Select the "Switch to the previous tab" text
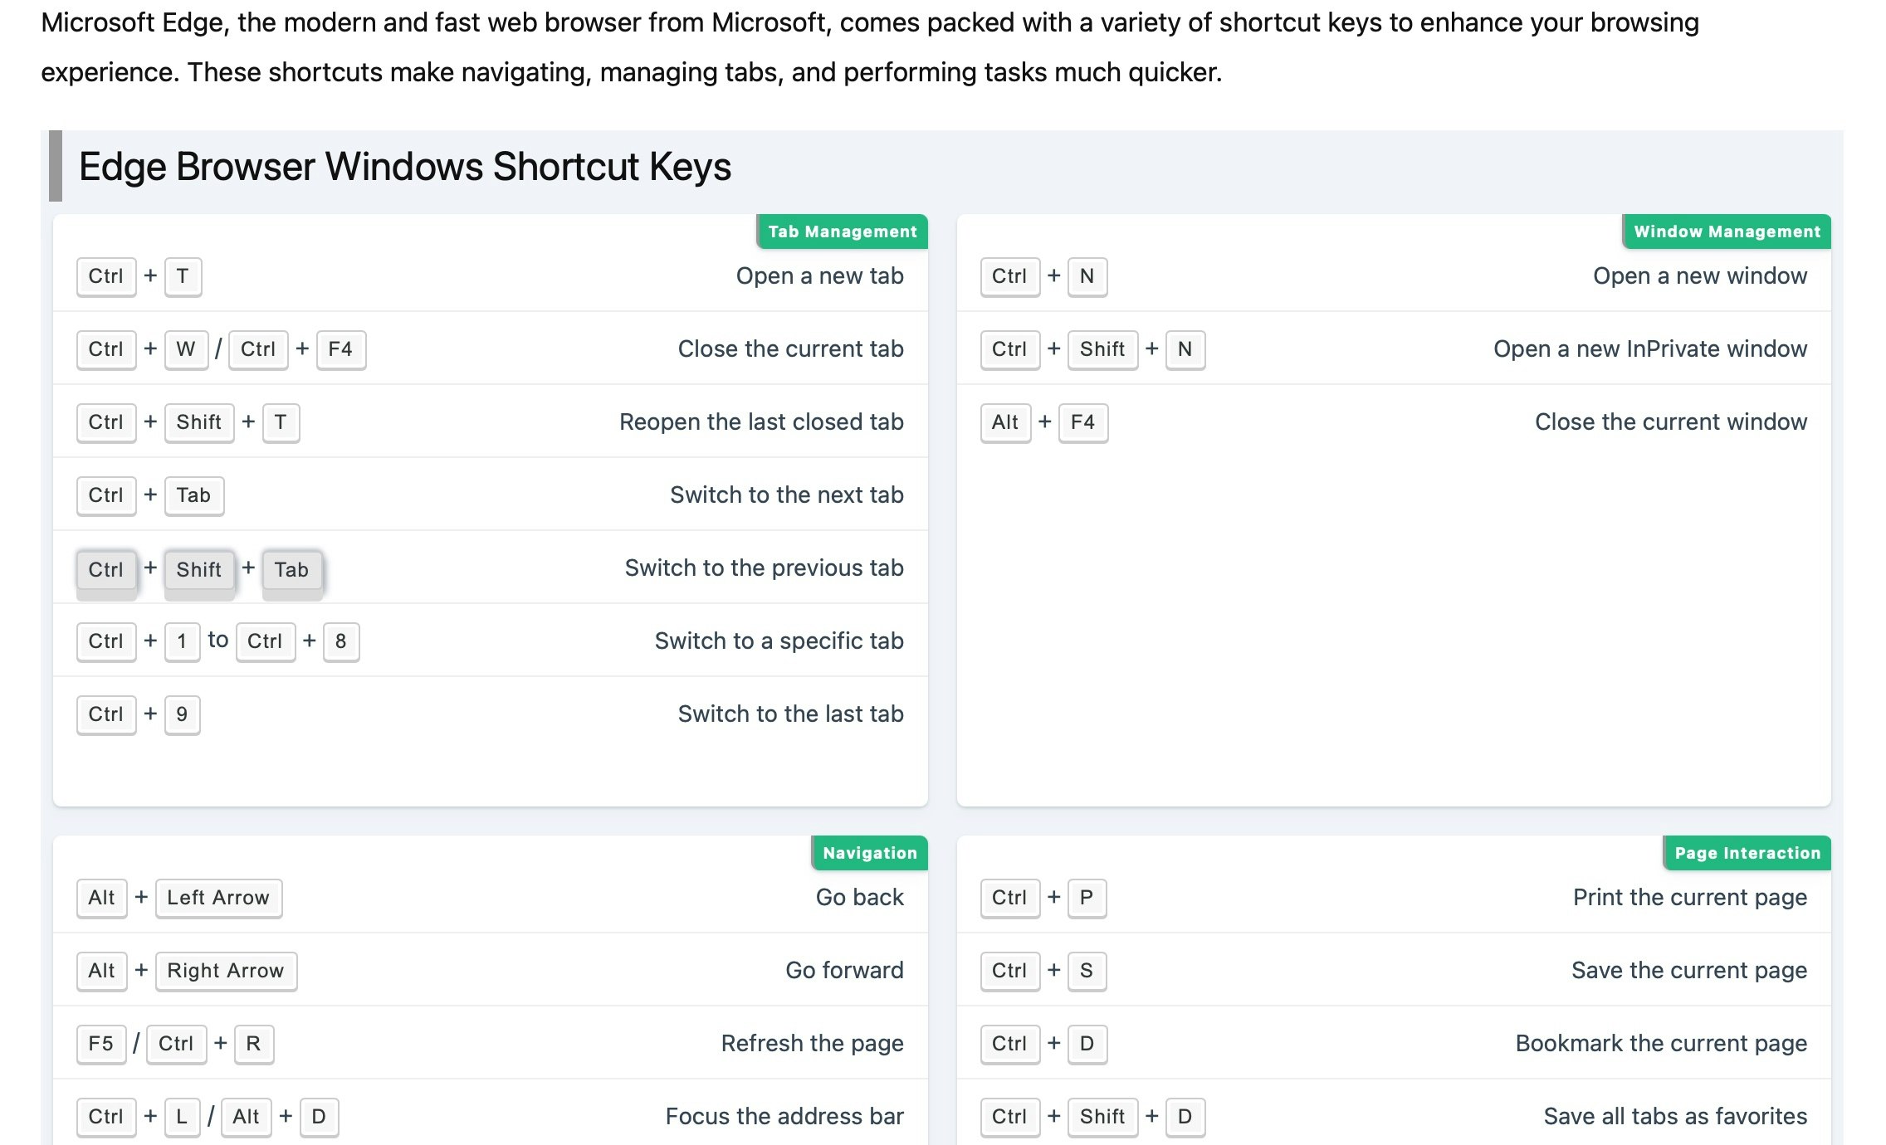Screen dimensions: 1886x1145 764,568
